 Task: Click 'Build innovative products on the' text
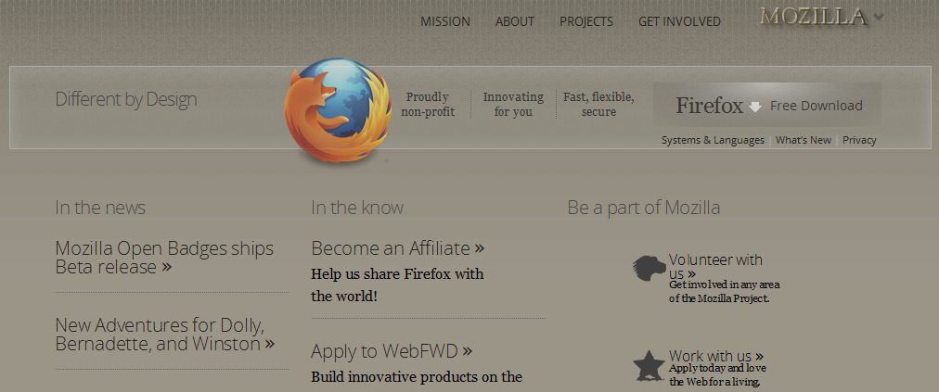click(x=417, y=377)
